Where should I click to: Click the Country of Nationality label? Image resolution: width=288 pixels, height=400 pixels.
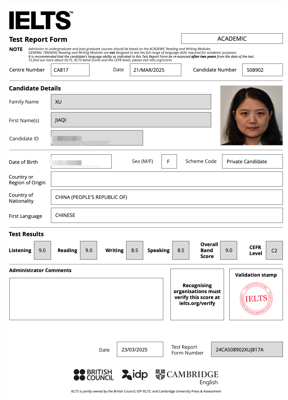[x=21, y=198]
